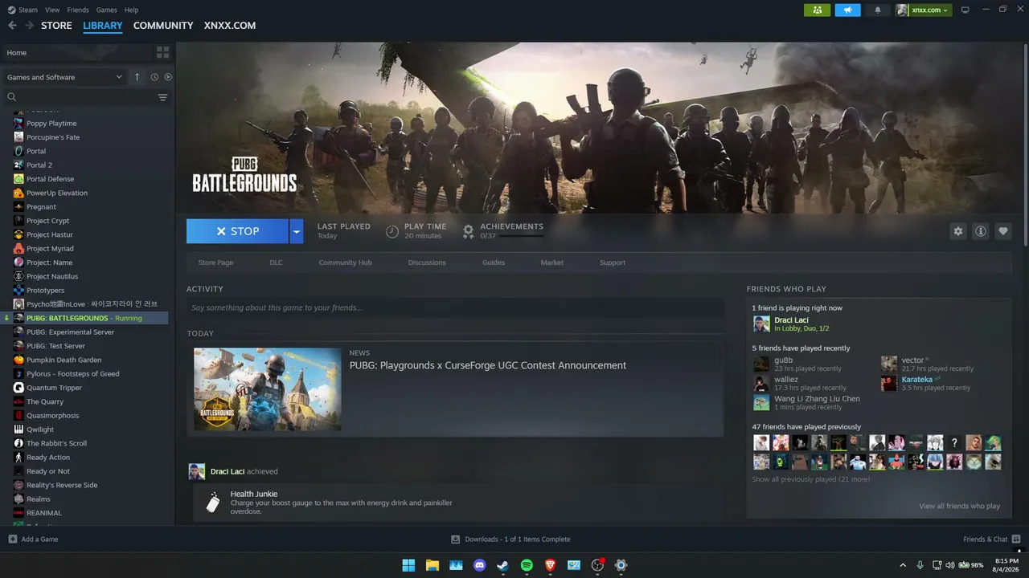
Task: Open the XNXX.COM profile tab
Action: coord(230,26)
